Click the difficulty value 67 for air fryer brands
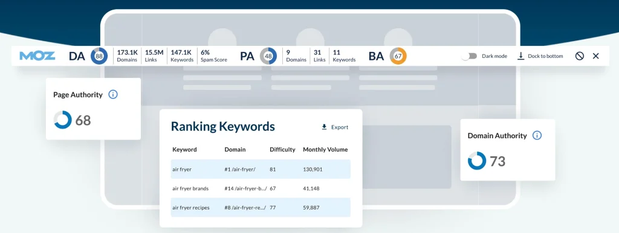619x233 pixels. tap(273, 188)
